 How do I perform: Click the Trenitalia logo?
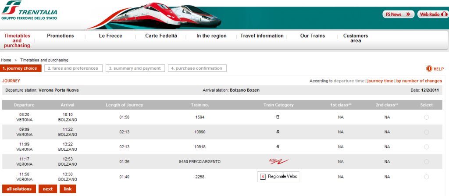tap(29, 11)
